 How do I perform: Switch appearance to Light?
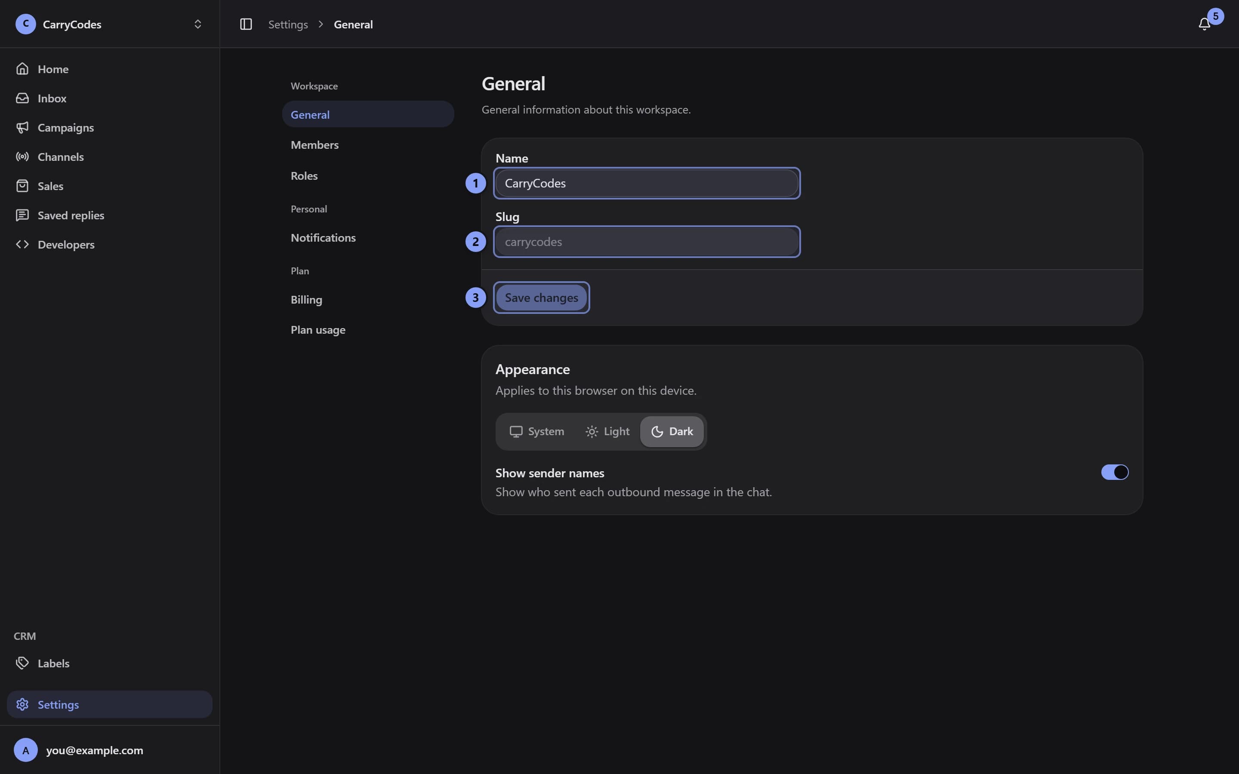[607, 432]
